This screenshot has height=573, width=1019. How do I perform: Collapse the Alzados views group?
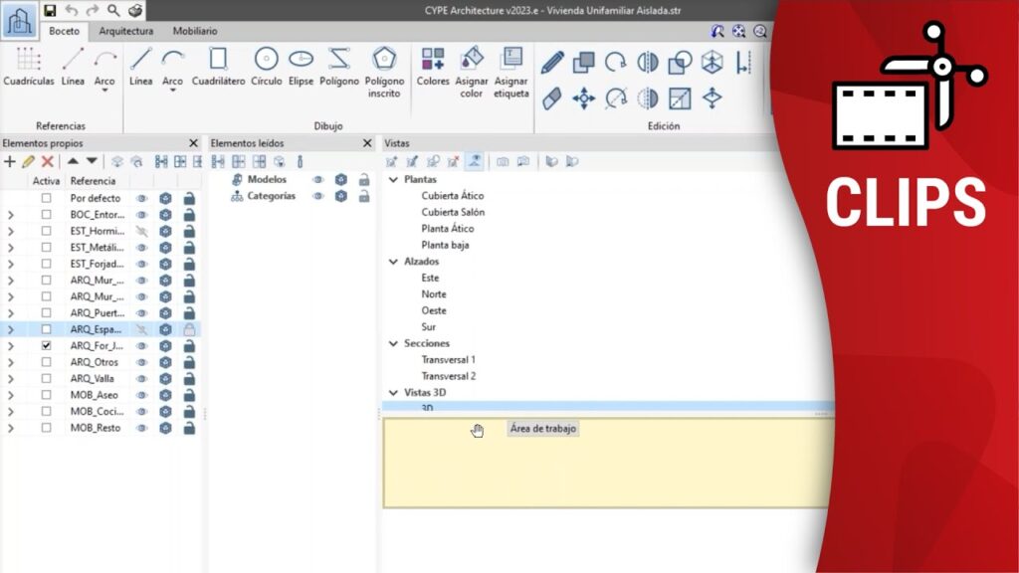pos(393,262)
